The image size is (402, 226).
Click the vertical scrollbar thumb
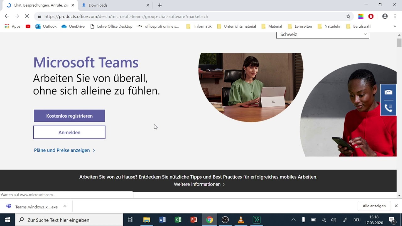(399, 42)
